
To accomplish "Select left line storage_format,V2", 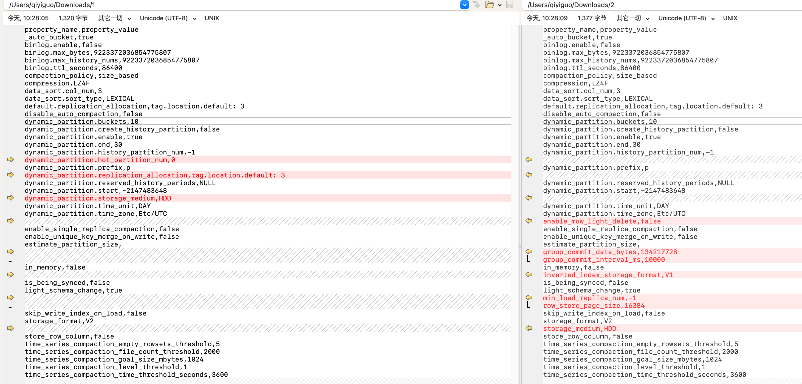I will [59, 321].
